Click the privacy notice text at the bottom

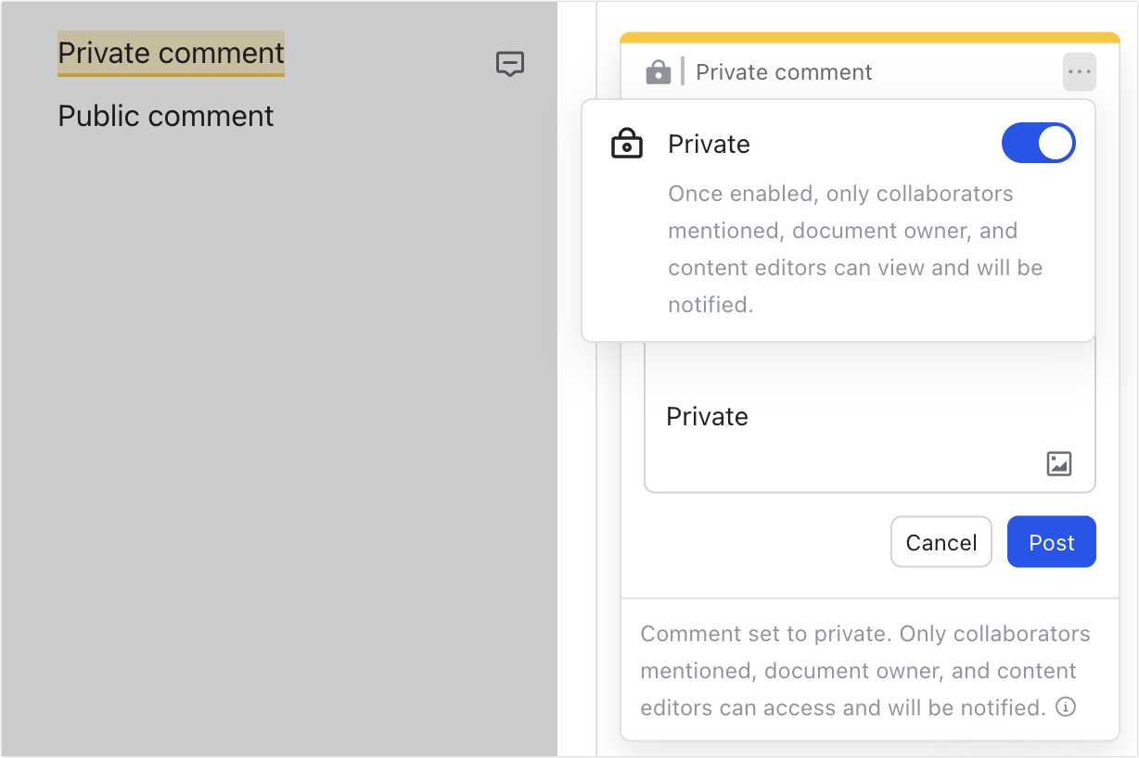(x=863, y=670)
